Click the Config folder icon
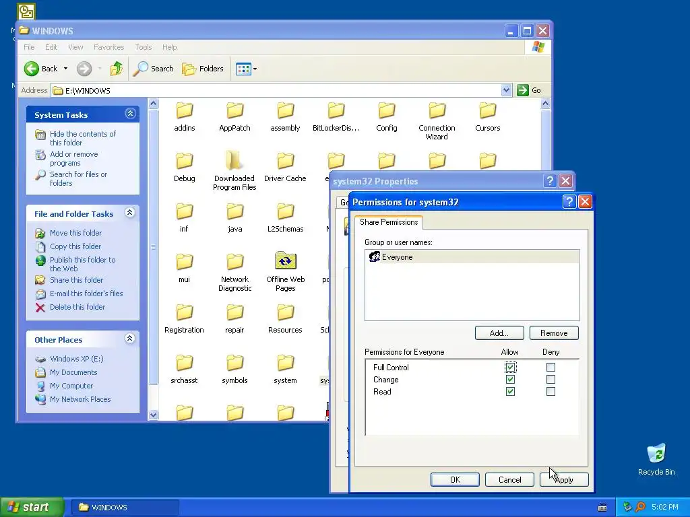 (386, 111)
